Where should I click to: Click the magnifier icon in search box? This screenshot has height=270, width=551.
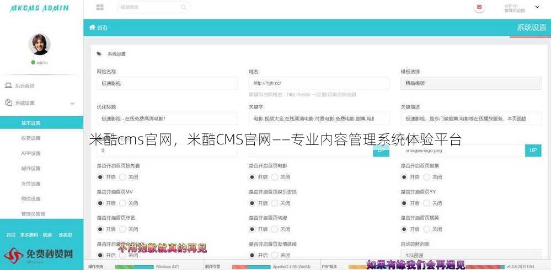[184, 7]
